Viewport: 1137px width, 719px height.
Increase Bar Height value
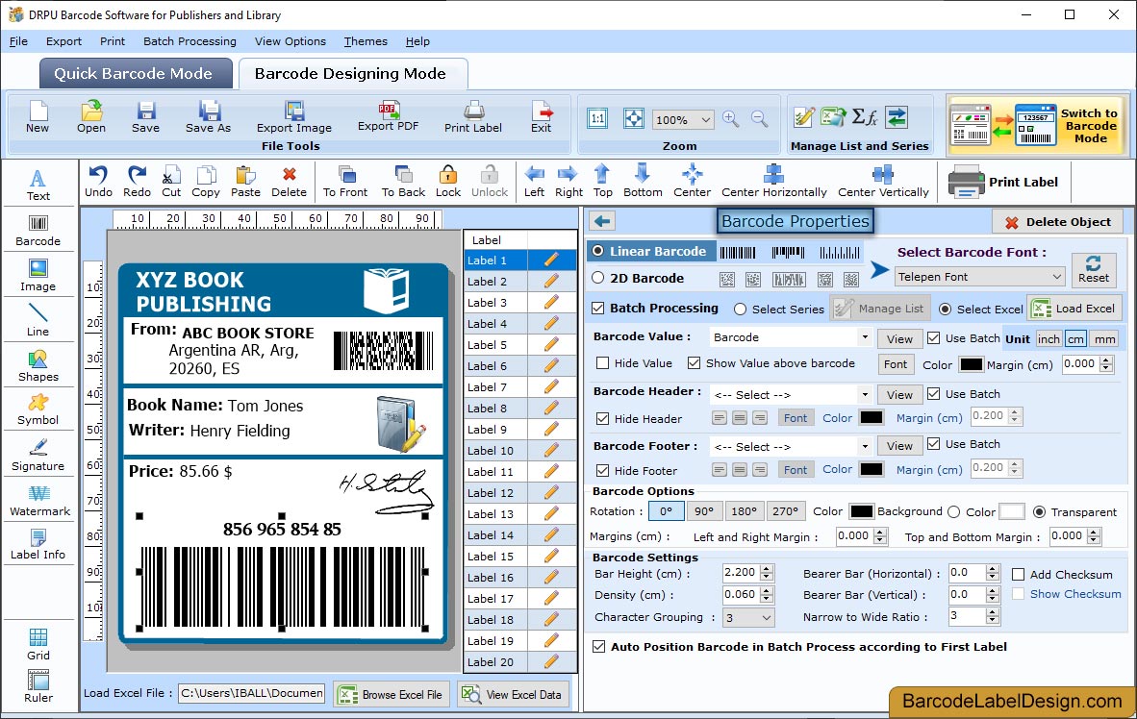click(768, 568)
